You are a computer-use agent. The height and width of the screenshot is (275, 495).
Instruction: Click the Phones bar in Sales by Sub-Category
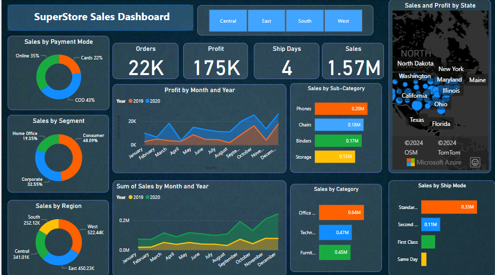click(341, 109)
